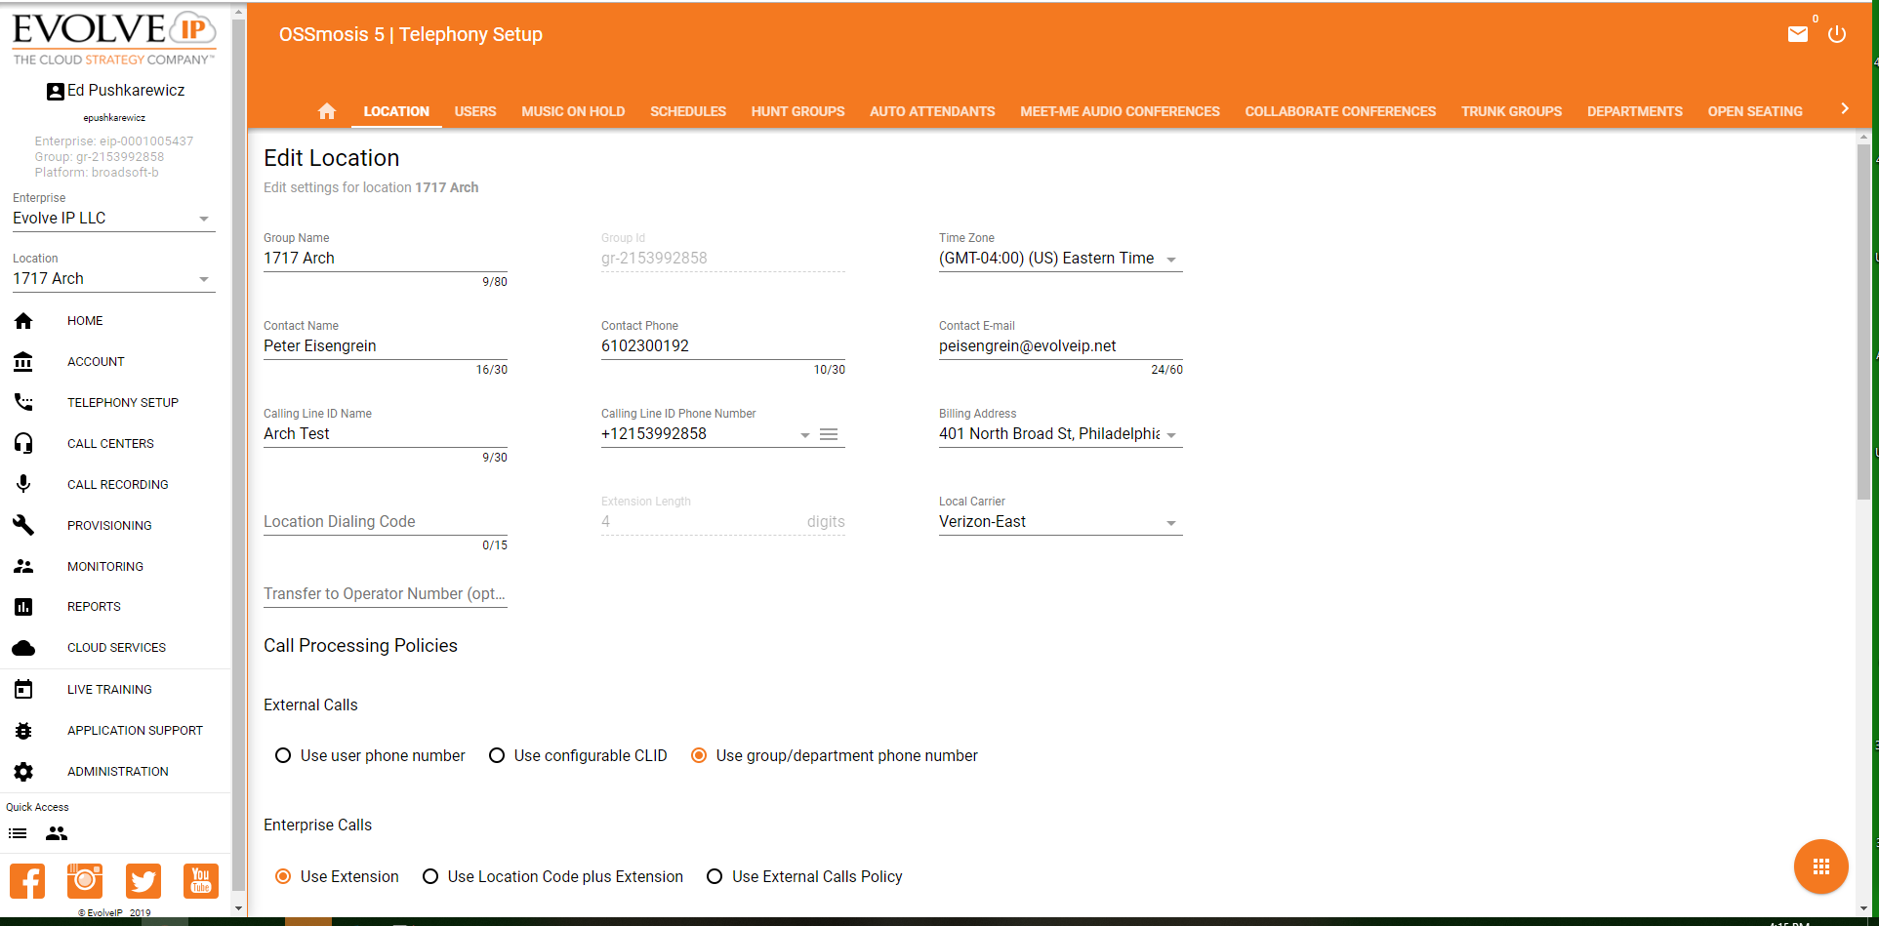Click the list icon beside Calling Line ID number
Viewport: 1879px width, 926px height.
pyautogui.click(x=829, y=434)
